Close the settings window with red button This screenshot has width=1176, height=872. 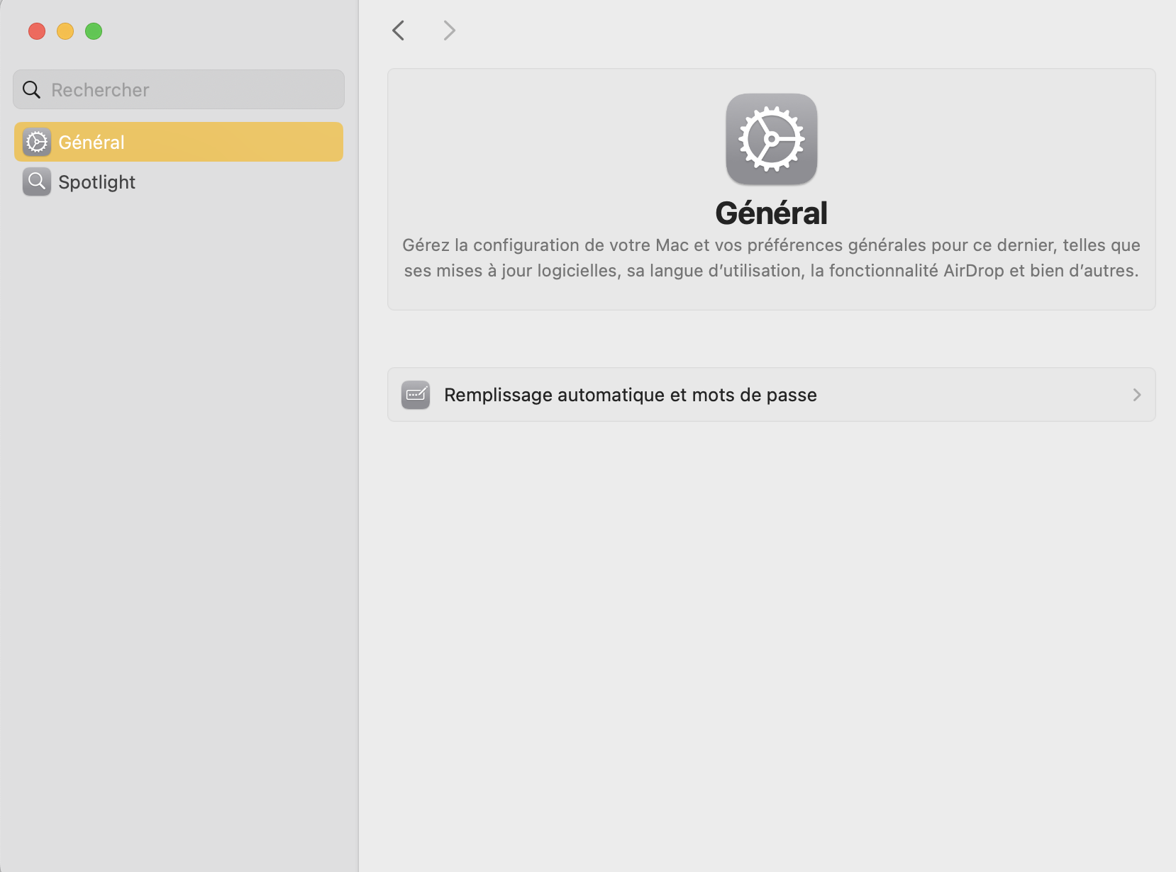pyautogui.click(x=37, y=31)
